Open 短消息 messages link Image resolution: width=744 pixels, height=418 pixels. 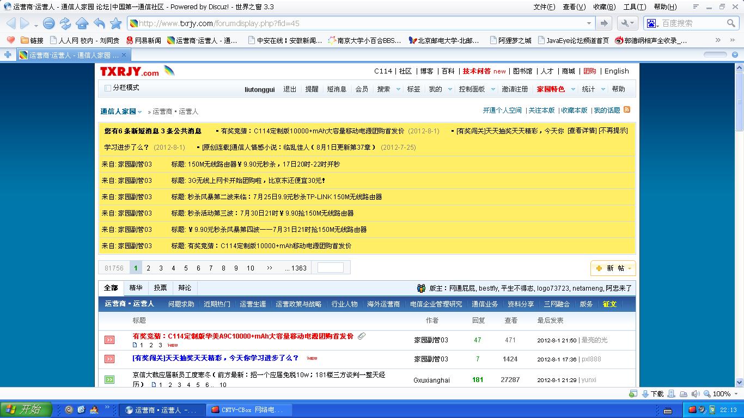click(x=336, y=89)
